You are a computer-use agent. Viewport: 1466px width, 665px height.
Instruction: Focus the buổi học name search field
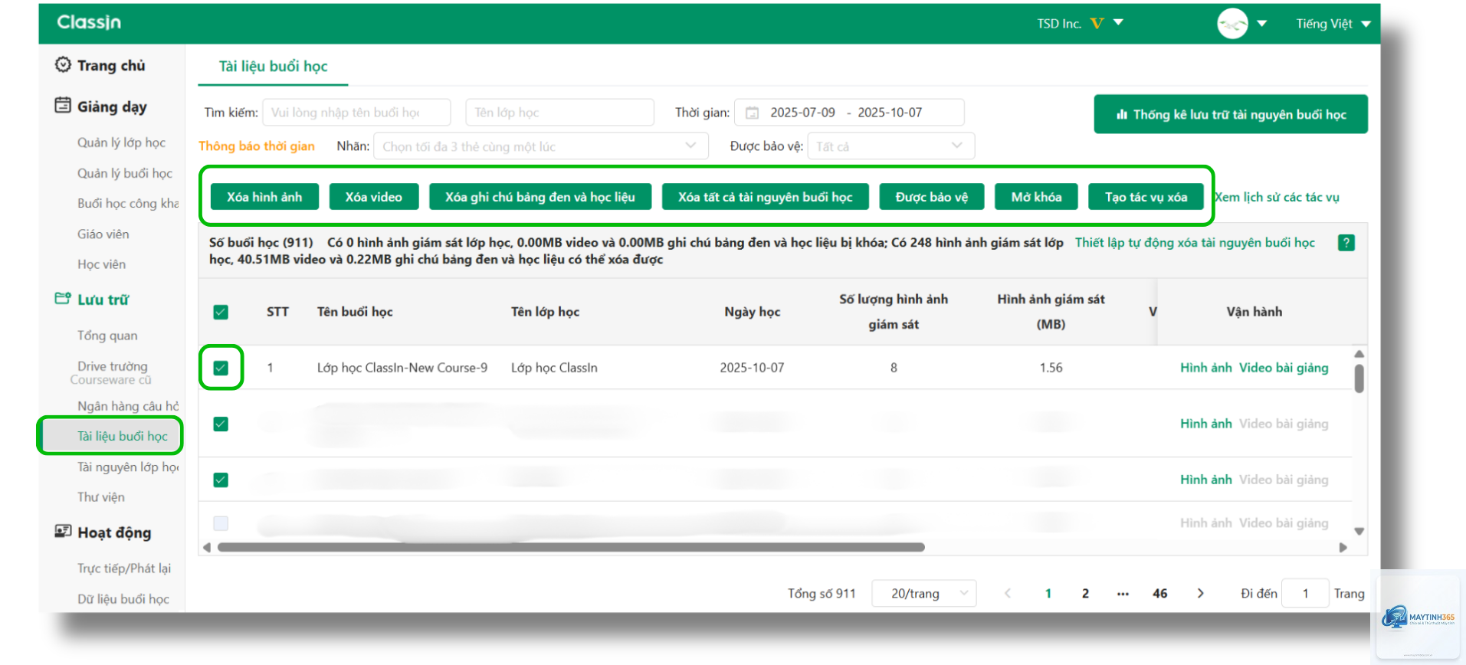[356, 113]
